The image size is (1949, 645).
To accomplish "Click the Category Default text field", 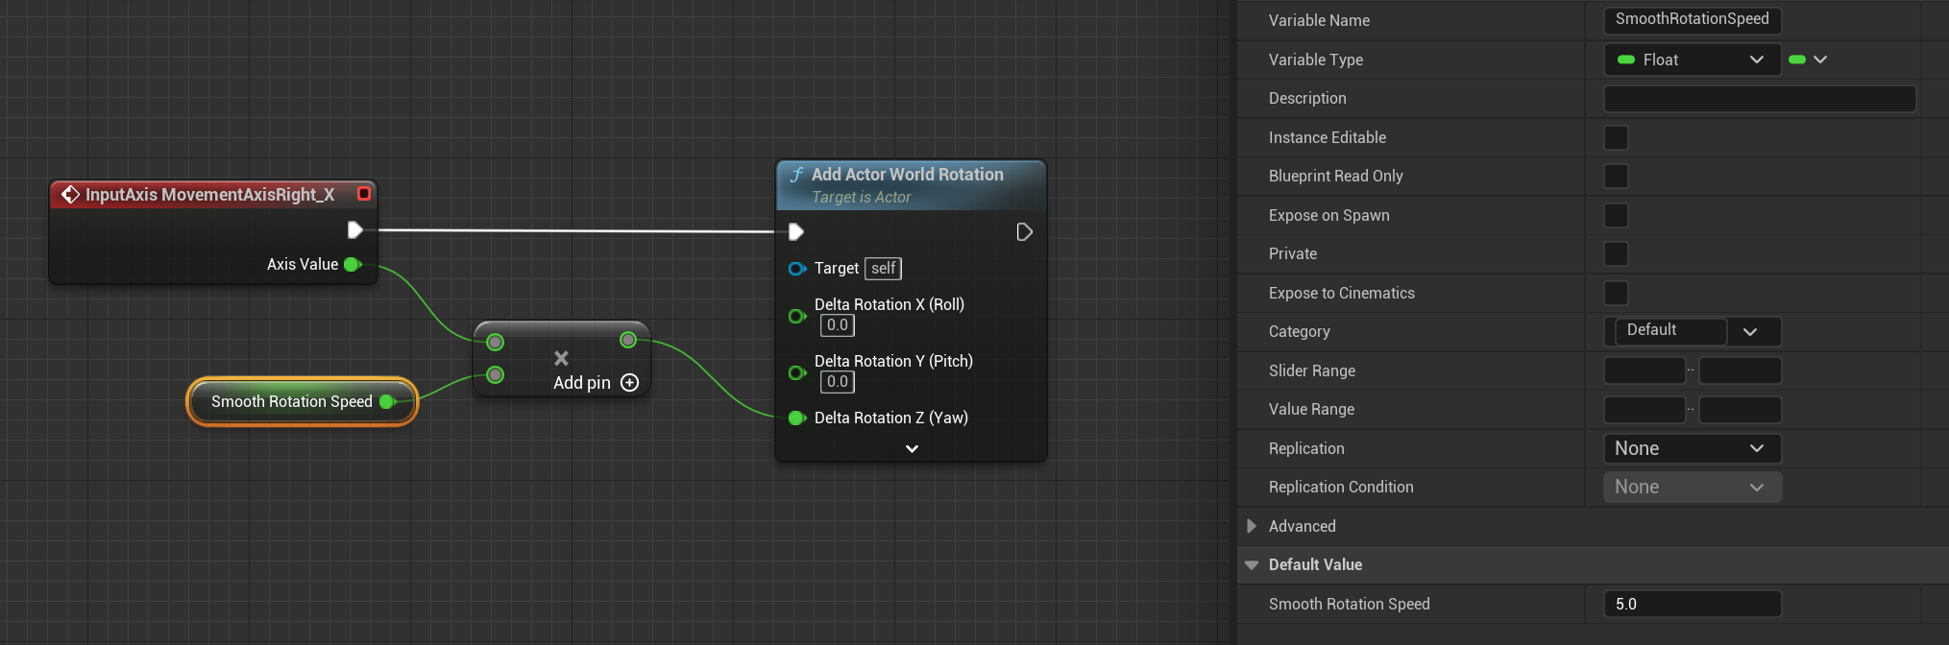I will pos(1669,330).
